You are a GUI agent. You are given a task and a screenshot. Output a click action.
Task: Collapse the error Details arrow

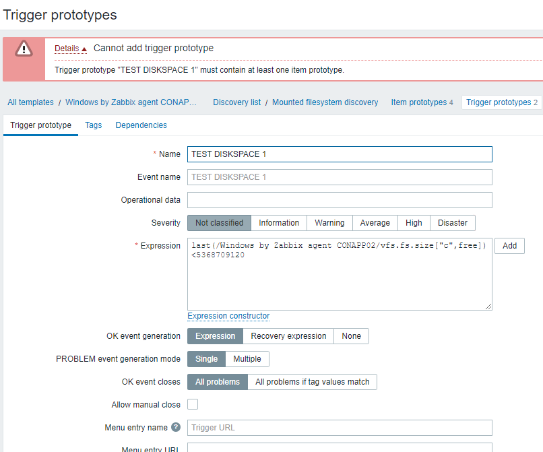coord(84,49)
